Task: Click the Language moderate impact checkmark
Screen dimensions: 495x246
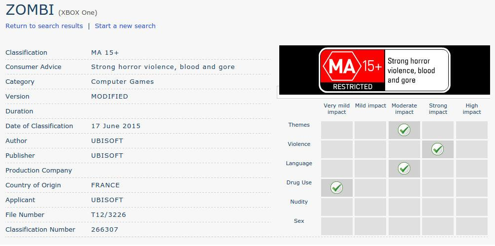Action: pos(404,168)
